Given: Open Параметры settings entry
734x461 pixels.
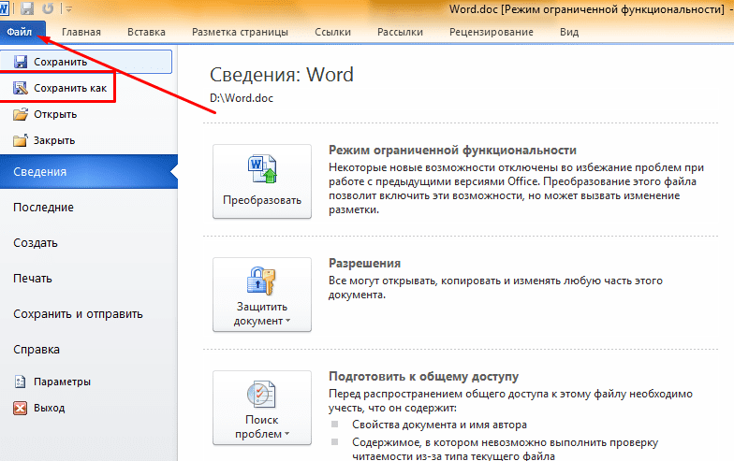Looking at the screenshot, I should 62,382.
